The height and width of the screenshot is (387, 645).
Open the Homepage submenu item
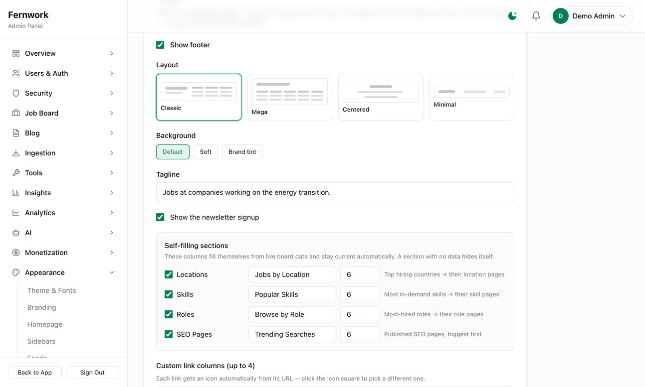[x=45, y=324]
